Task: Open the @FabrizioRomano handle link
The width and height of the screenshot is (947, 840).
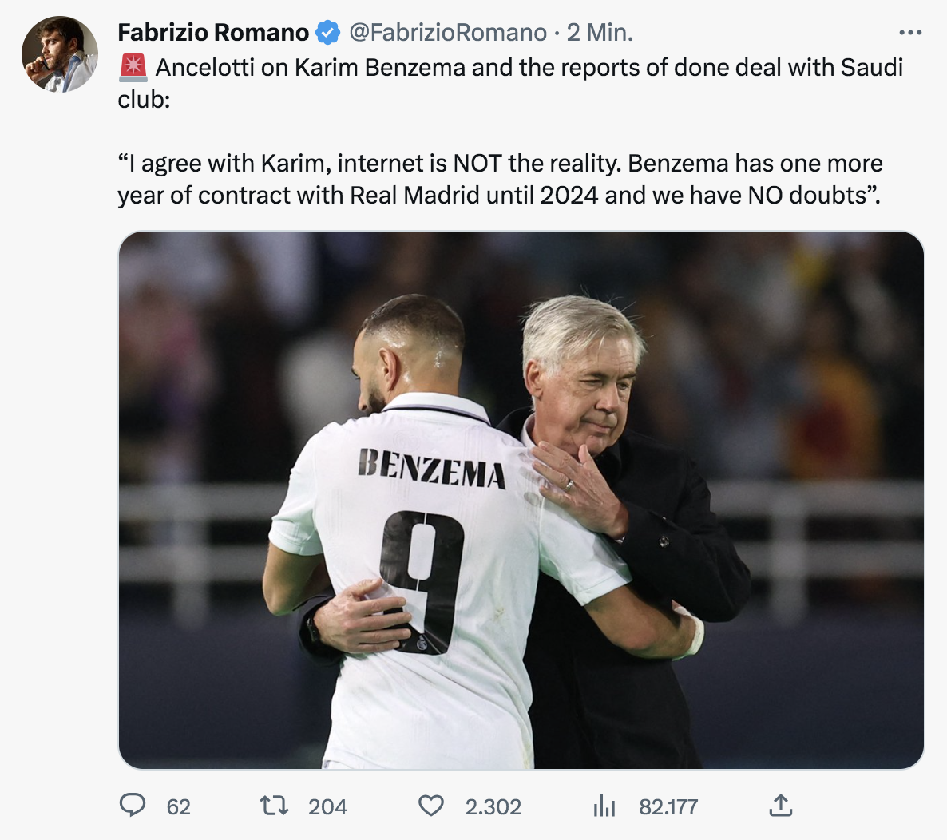Action: 448,33
